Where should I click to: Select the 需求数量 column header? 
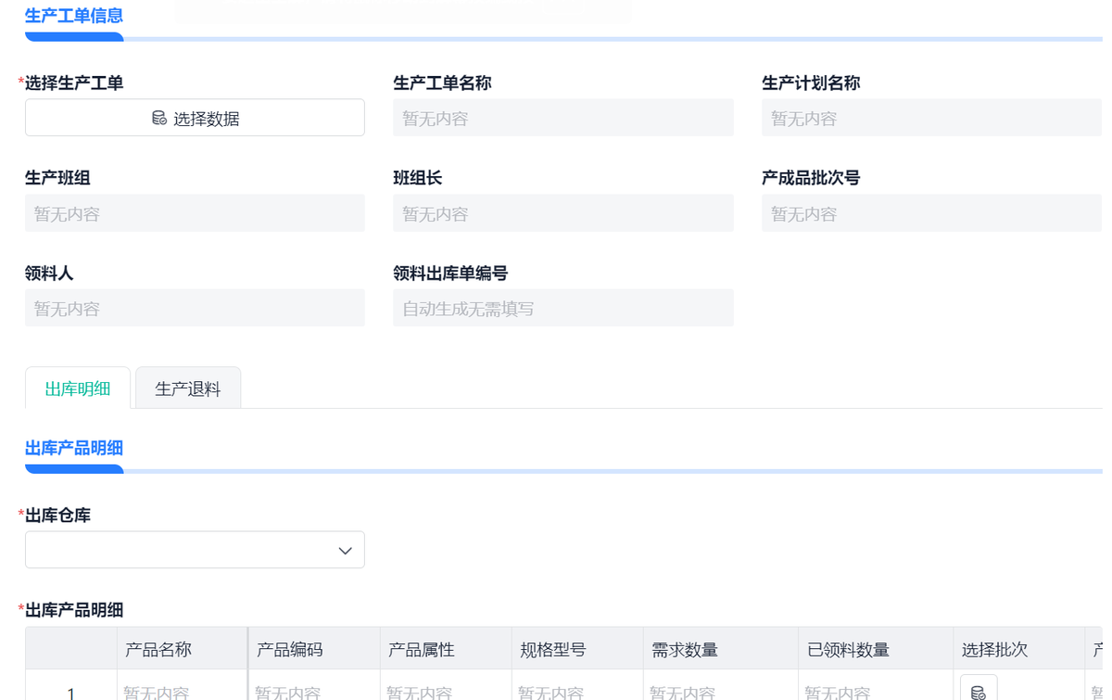tap(685, 649)
